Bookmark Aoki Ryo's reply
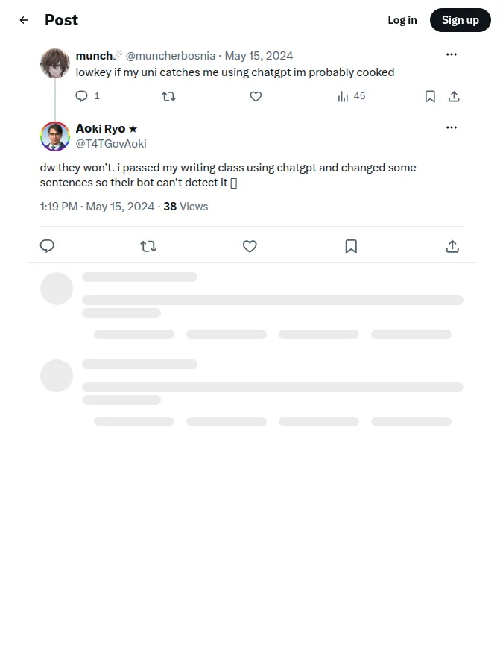This screenshot has width=503, height=671. [351, 246]
